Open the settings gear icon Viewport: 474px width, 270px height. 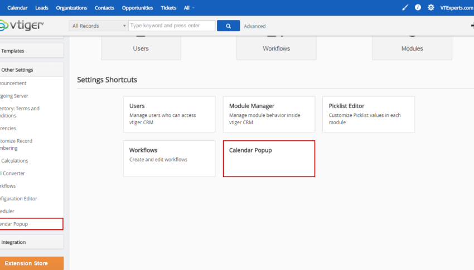[431, 8]
